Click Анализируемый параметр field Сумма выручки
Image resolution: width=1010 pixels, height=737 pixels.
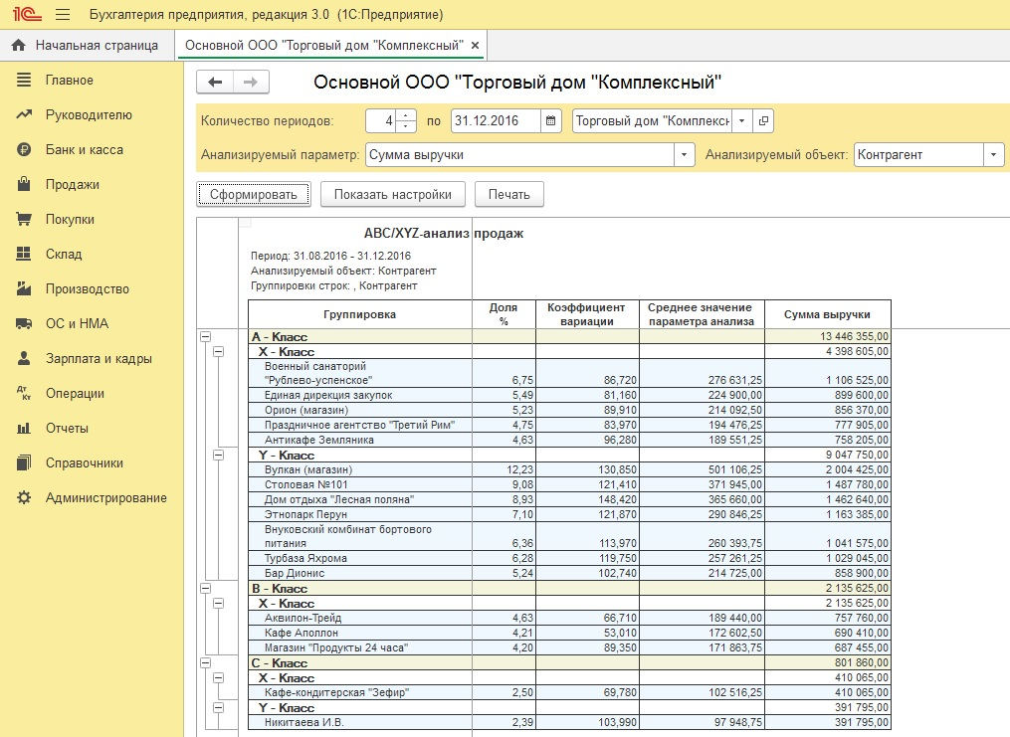point(519,155)
